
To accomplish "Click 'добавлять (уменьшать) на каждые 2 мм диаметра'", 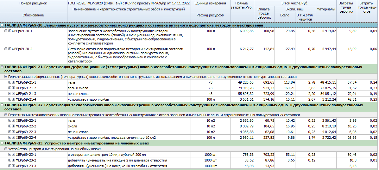I will [x=117, y=160].
